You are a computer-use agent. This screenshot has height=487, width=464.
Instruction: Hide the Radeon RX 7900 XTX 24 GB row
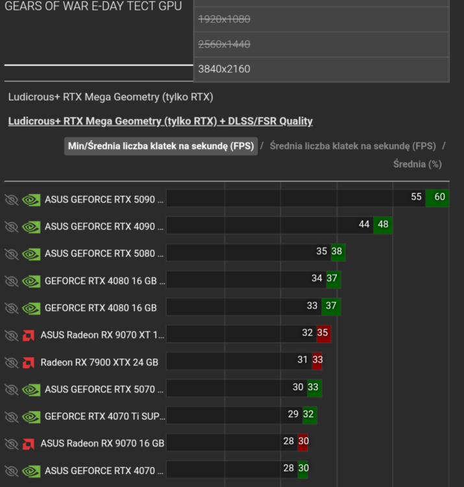pos(12,362)
